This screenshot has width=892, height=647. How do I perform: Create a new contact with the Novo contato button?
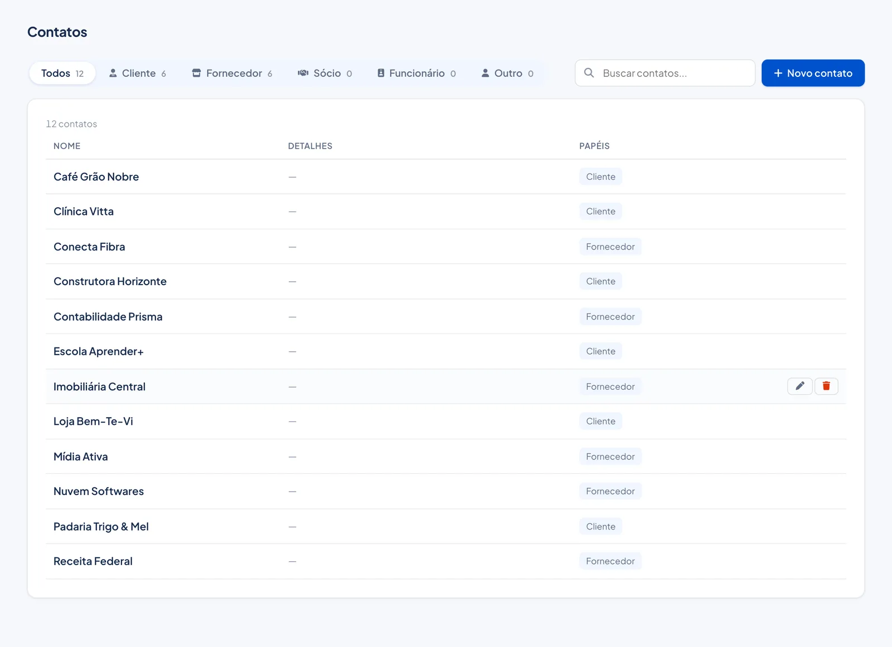point(813,73)
